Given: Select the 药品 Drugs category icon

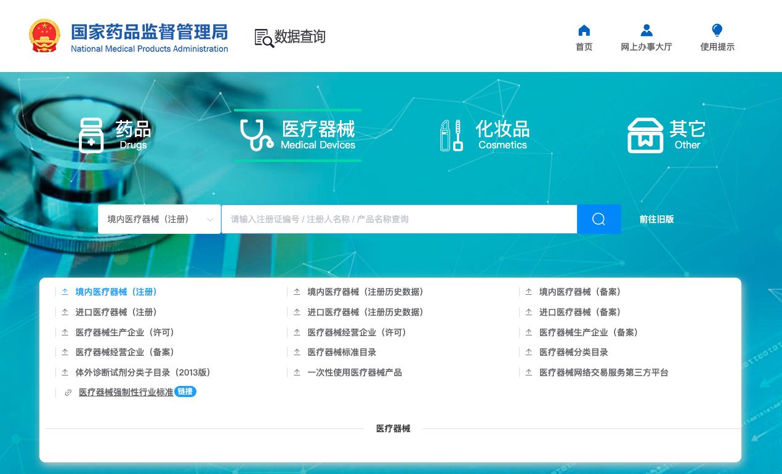Looking at the screenshot, I should [x=91, y=134].
